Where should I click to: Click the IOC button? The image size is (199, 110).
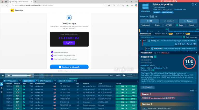(149, 21)
